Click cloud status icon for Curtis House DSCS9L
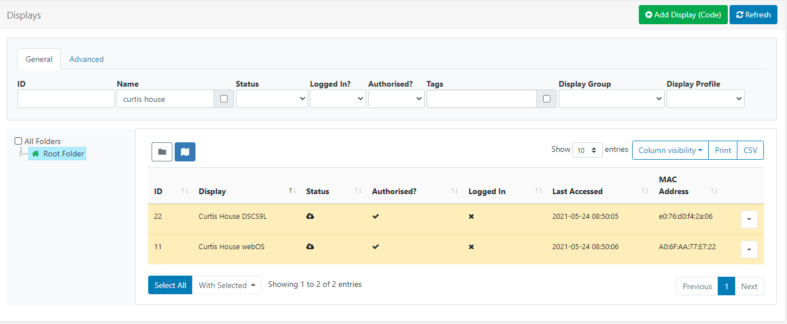 [x=310, y=217]
